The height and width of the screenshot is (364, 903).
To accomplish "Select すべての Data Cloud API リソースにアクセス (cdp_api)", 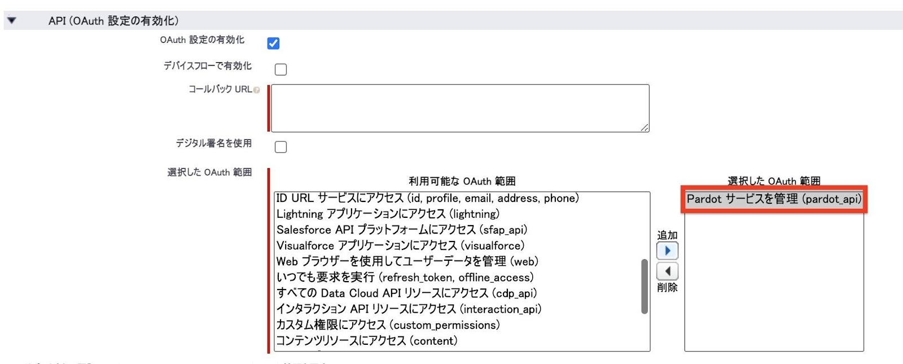I will tap(457, 293).
